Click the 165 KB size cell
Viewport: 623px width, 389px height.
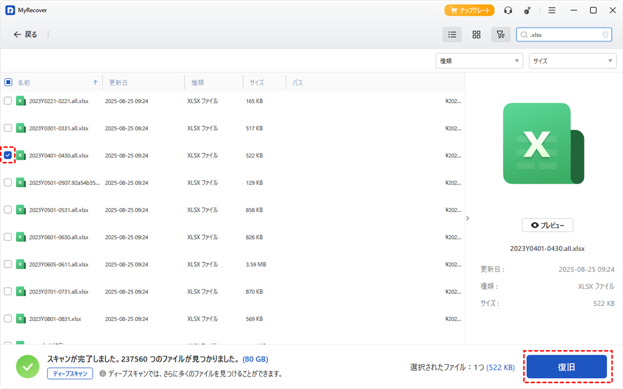[254, 101]
